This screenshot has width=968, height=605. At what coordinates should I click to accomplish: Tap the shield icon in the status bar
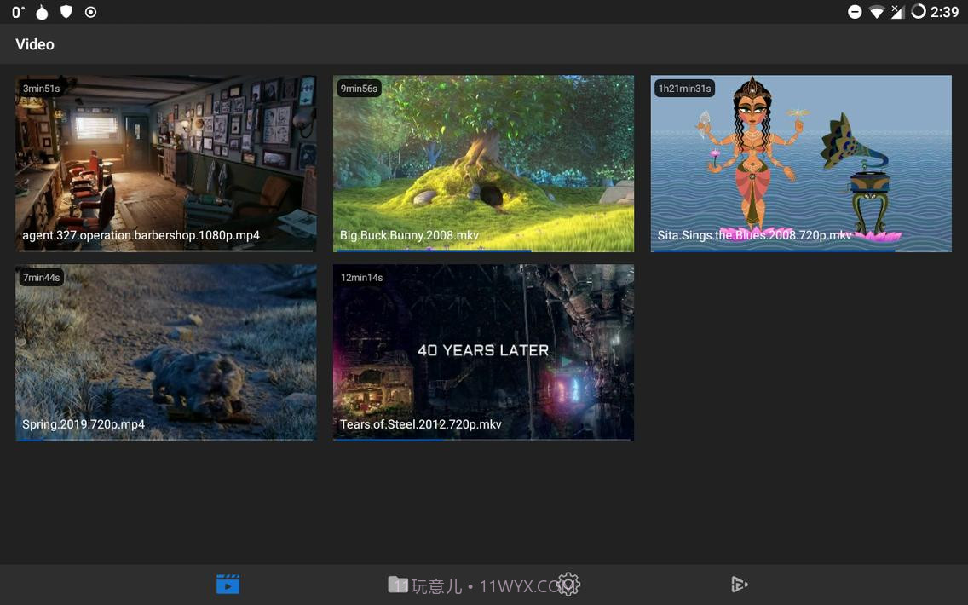point(66,12)
